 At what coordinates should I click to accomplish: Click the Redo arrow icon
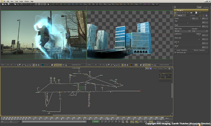tap(26, 4)
